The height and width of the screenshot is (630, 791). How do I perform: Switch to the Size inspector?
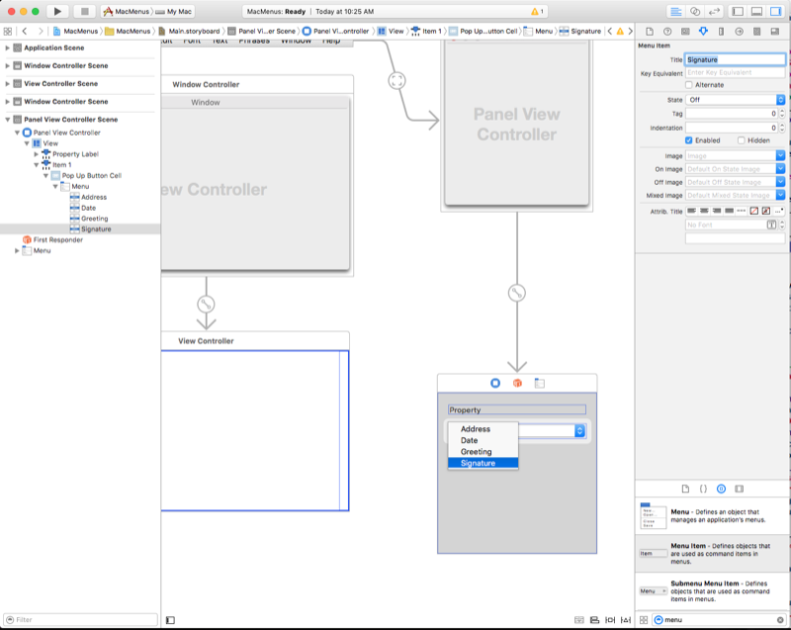point(722,31)
